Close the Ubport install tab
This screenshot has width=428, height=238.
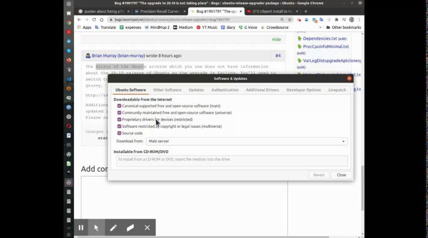coord(297,11)
